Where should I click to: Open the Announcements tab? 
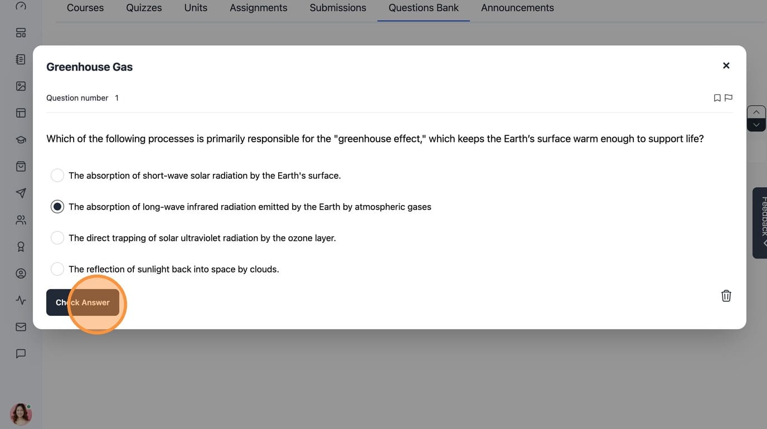517,8
